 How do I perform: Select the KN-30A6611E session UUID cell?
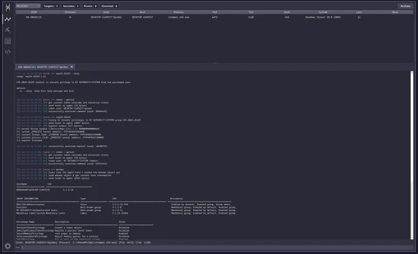click(34, 17)
